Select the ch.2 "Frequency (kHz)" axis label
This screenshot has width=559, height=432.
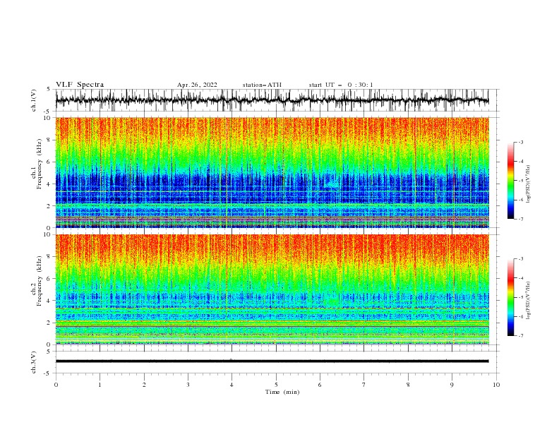[x=39, y=281]
